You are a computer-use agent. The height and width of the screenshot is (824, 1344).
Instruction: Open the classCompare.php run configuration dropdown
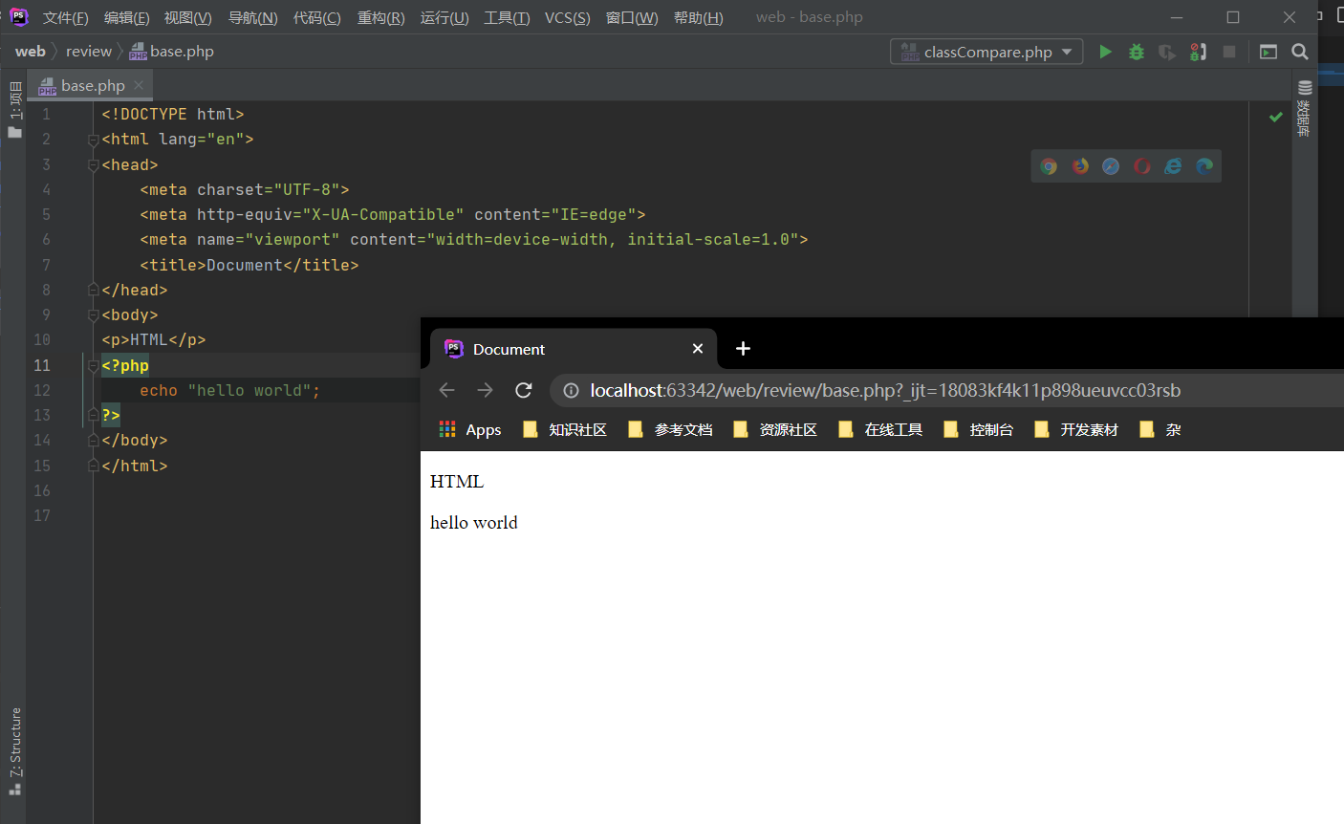pos(986,52)
